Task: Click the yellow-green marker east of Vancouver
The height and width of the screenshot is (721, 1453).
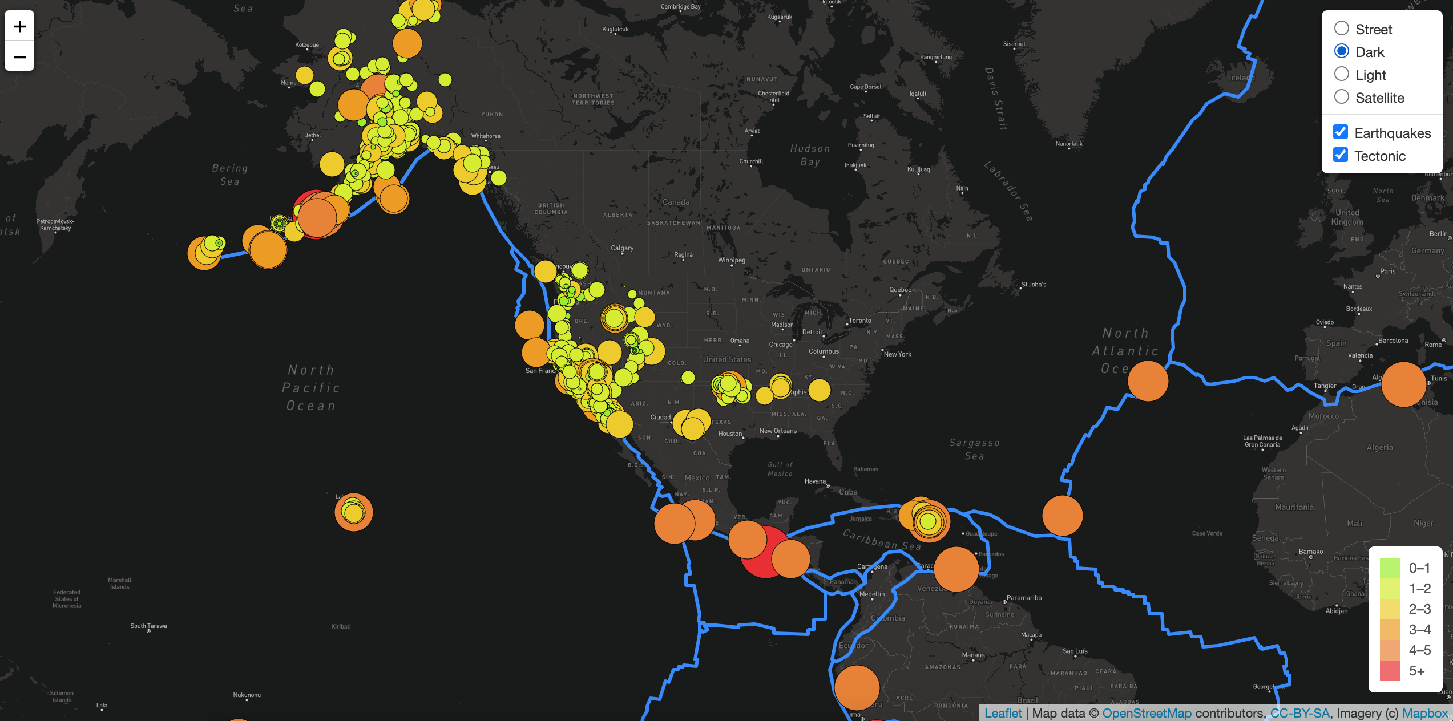Action: click(x=580, y=270)
